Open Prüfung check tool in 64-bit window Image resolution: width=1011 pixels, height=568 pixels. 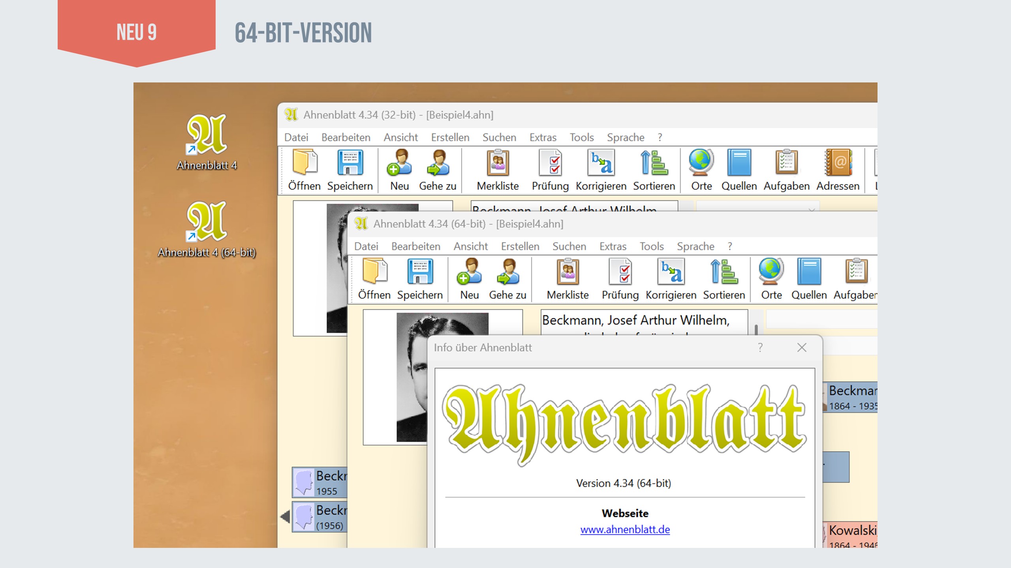(620, 272)
